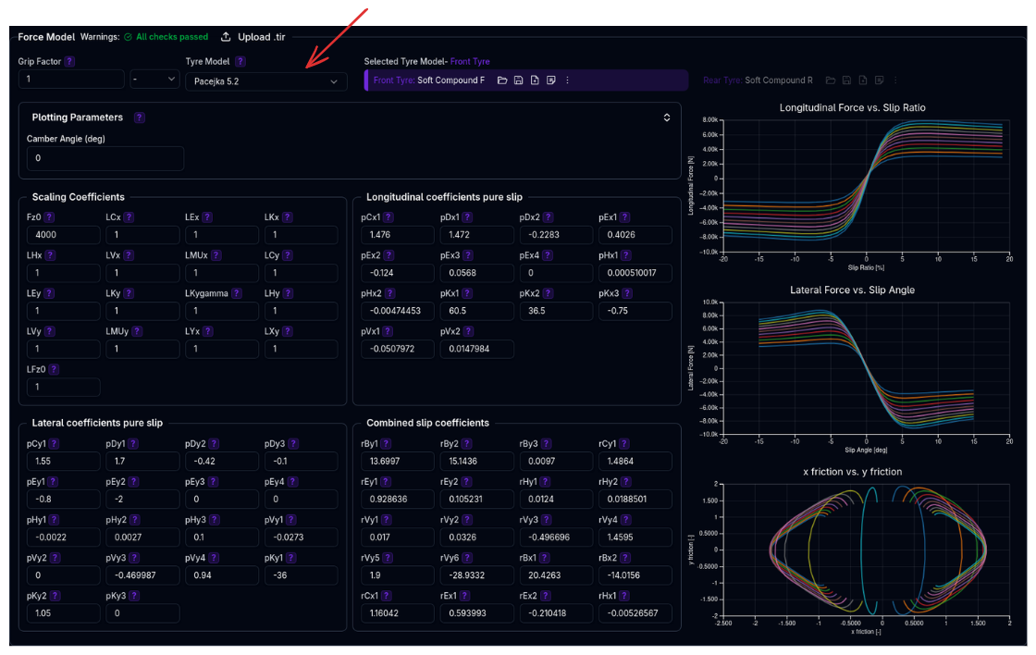Open the Grip Factor unit dropdown
This screenshot has width=1036, height=655.
click(x=154, y=80)
